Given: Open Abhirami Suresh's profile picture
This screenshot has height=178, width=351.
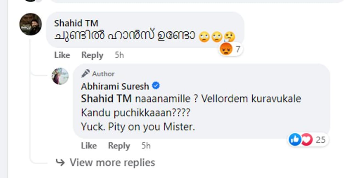Looking at the screenshot, I should pyautogui.click(x=60, y=76).
